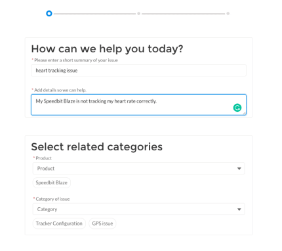Click the arrow icon on the Product dropdown

point(239,169)
